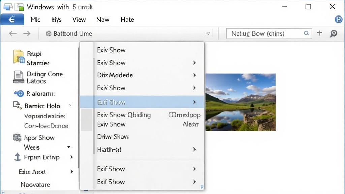Click the title bar green window icon
The width and height of the screenshot is (345, 194).
[x=19, y=7]
